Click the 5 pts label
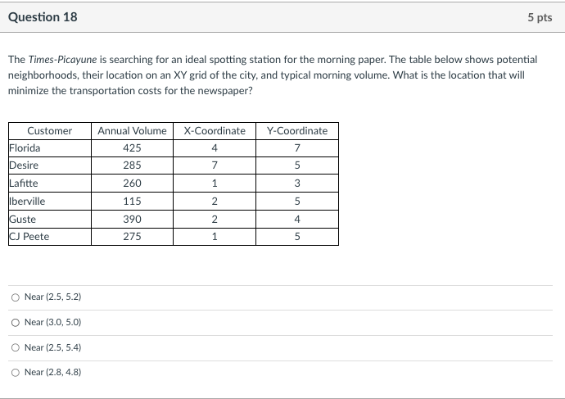This screenshot has height=399, width=565. click(540, 17)
